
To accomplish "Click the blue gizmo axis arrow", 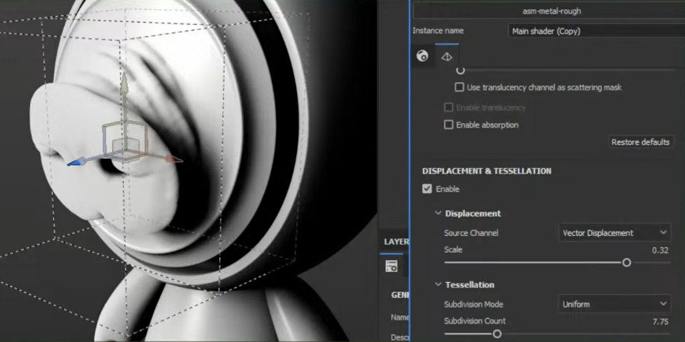I will 73,163.
